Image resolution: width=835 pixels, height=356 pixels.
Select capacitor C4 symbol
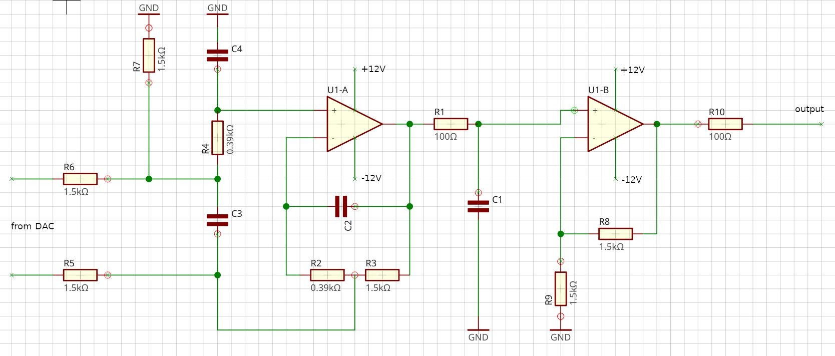pos(217,55)
